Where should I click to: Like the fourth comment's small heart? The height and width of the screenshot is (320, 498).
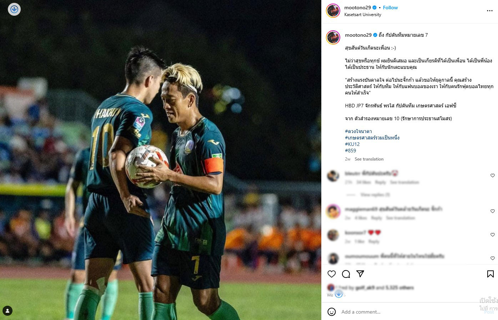(x=493, y=258)
